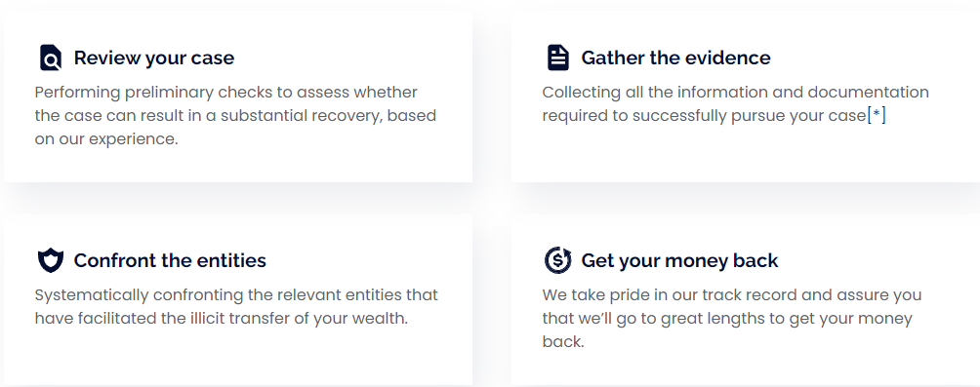
Task: Click the Confront the entities card empty area
Action: 237,357
